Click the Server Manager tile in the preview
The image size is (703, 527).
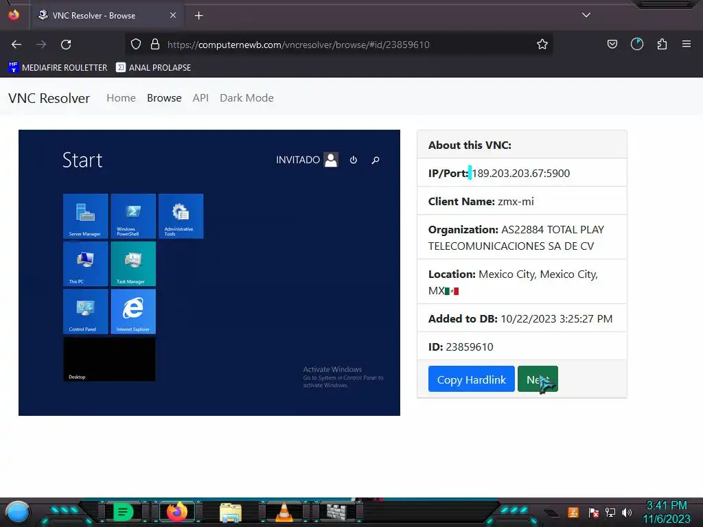pyautogui.click(x=85, y=216)
